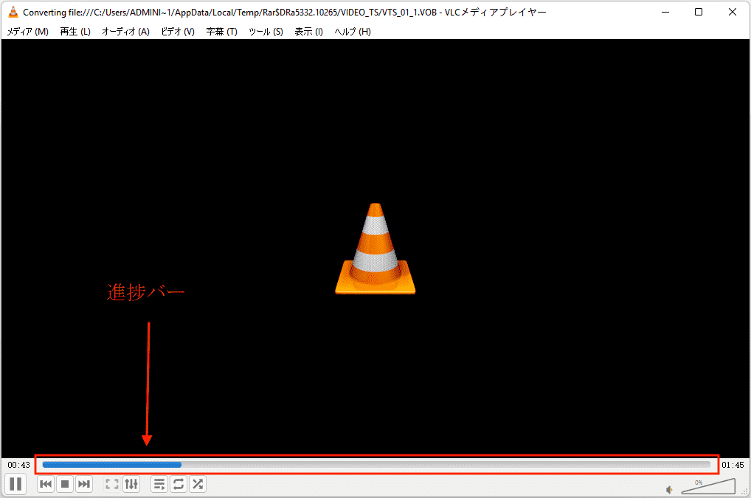The image size is (751, 498).
Task: Toggle fullscreen video mode
Action: [x=112, y=484]
